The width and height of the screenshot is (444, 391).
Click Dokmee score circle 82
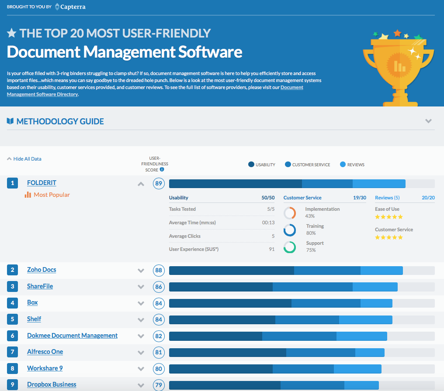pyautogui.click(x=159, y=336)
